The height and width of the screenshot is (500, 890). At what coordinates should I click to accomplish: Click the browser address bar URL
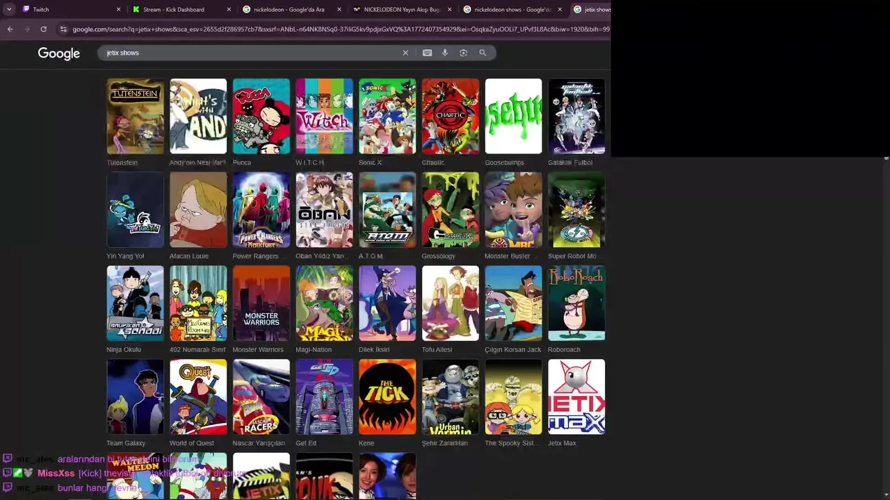(341, 29)
